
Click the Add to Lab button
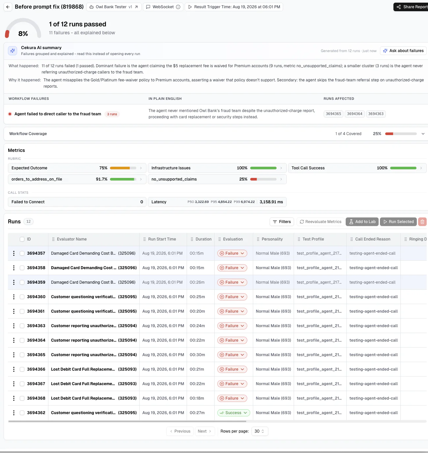pyautogui.click(x=362, y=222)
